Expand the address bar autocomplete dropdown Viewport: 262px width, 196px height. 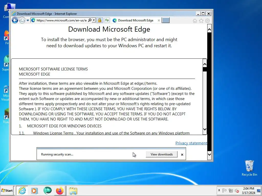[94, 20]
